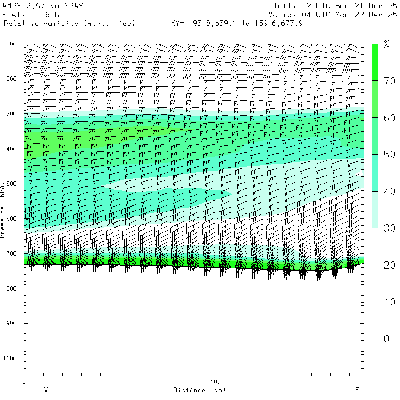
Task: Click the "AMPS 2.67-km MPAS" title text
Action: click(43, 6)
